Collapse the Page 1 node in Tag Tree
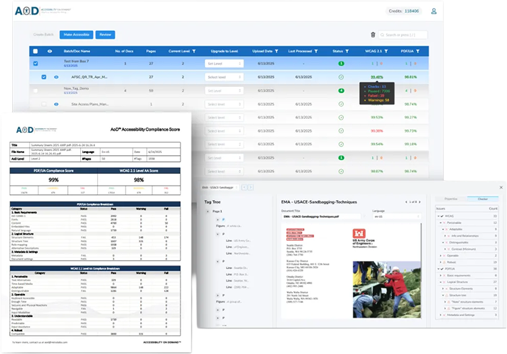507x354 pixels. click(208, 211)
